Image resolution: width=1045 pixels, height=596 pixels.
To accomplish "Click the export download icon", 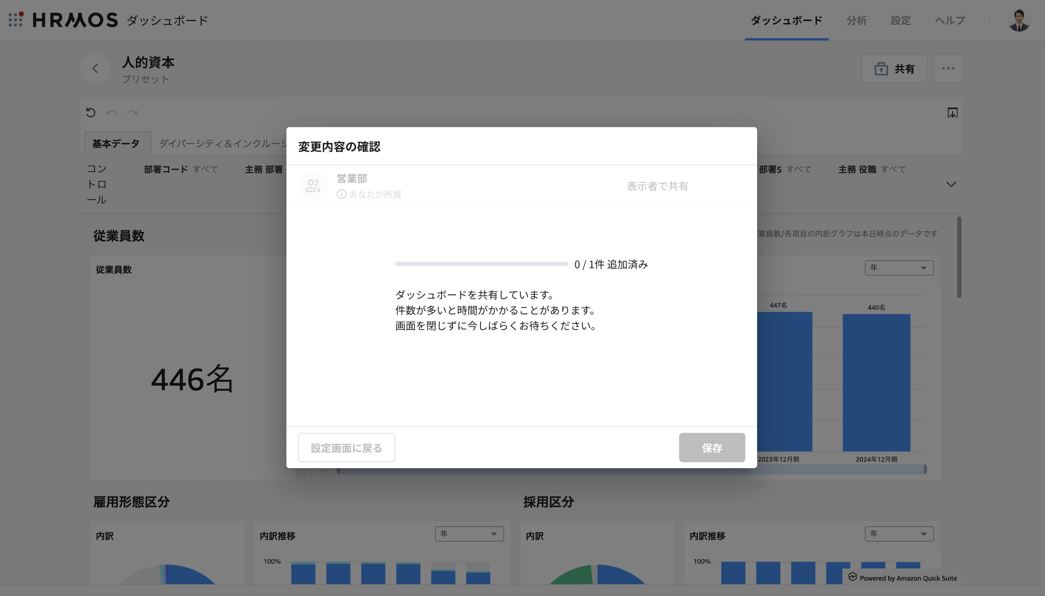I will [952, 112].
